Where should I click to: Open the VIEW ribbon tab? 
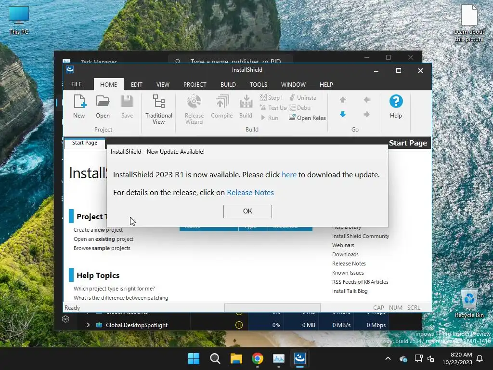tap(163, 84)
